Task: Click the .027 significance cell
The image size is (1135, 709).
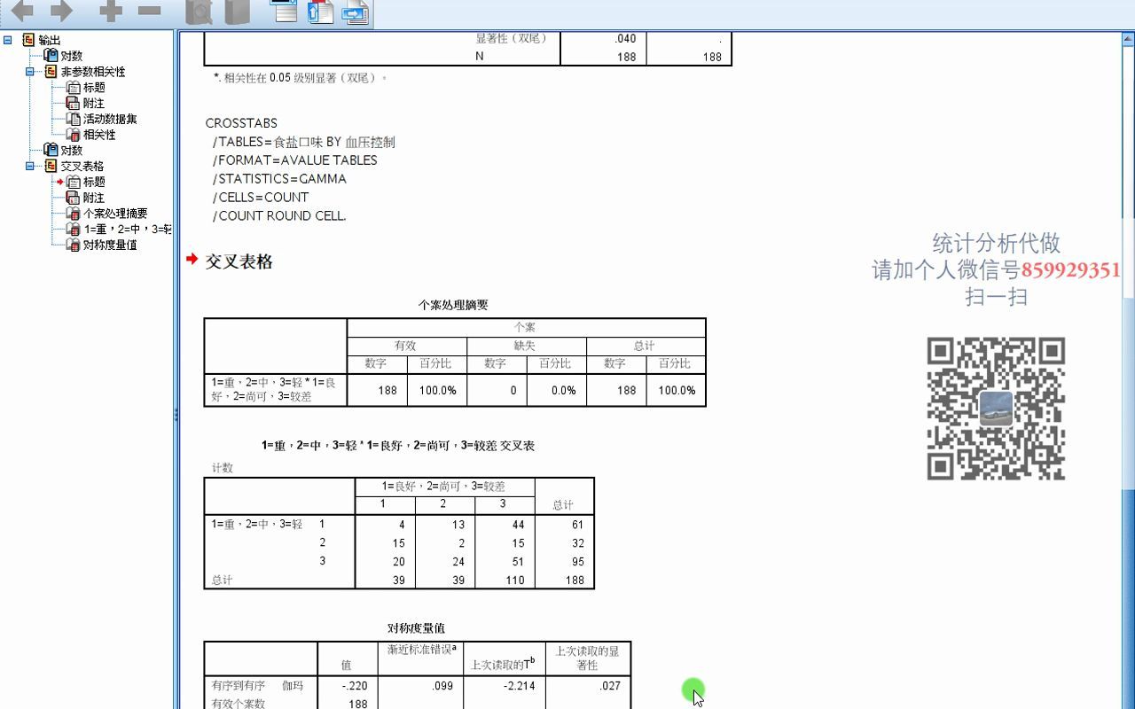Action: [x=588, y=686]
